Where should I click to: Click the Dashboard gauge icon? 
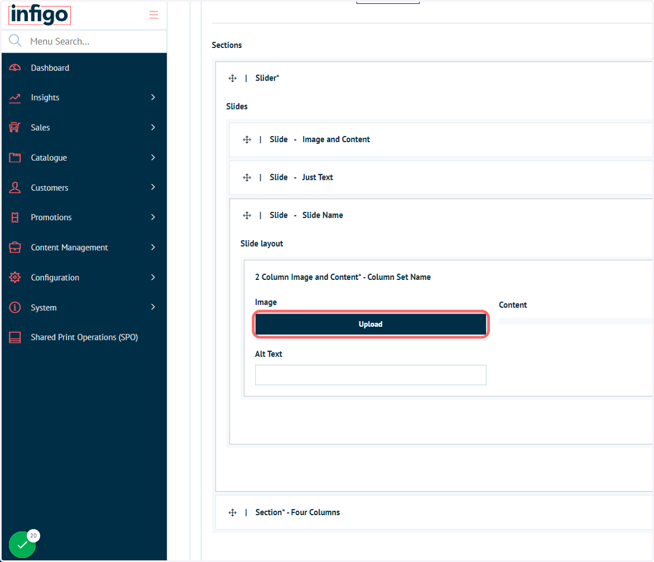15,68
